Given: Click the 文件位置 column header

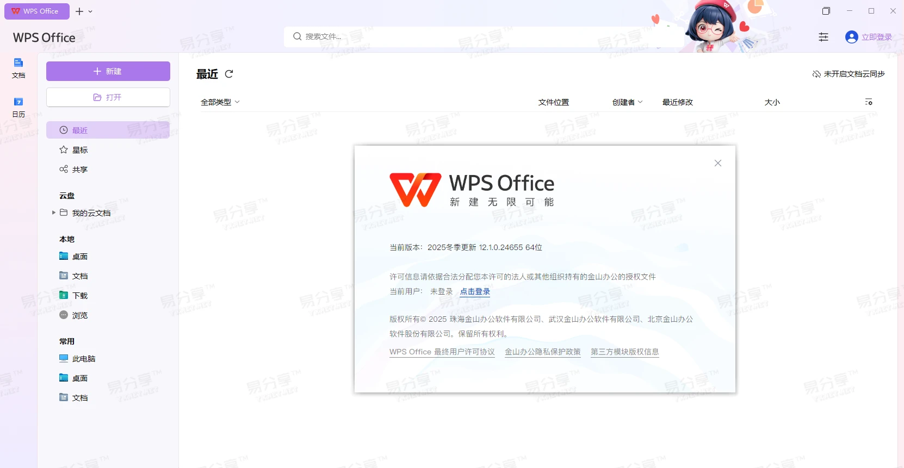Looking at the screenshot, I should pos(554,102).
